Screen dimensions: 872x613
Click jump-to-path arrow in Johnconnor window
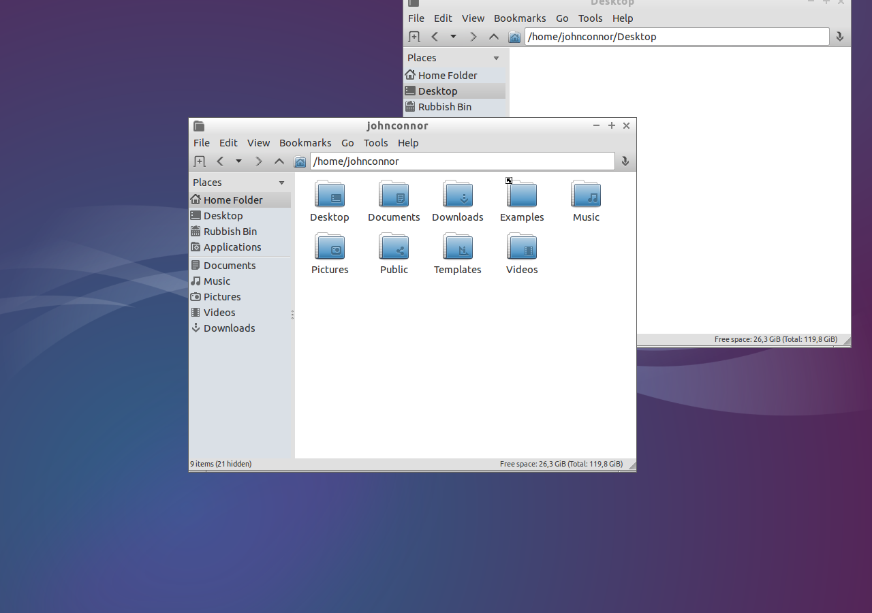point(625,161)
